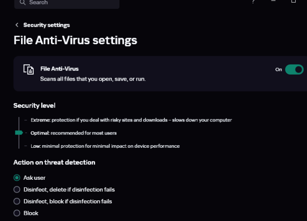Minimize the application window
Viewport: 307px width, 221px height.
coord(273,2)
